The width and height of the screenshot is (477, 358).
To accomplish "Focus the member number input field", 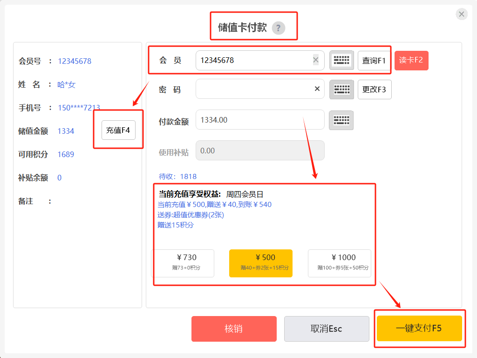I will pyautogui.click(x=254, y=61).
